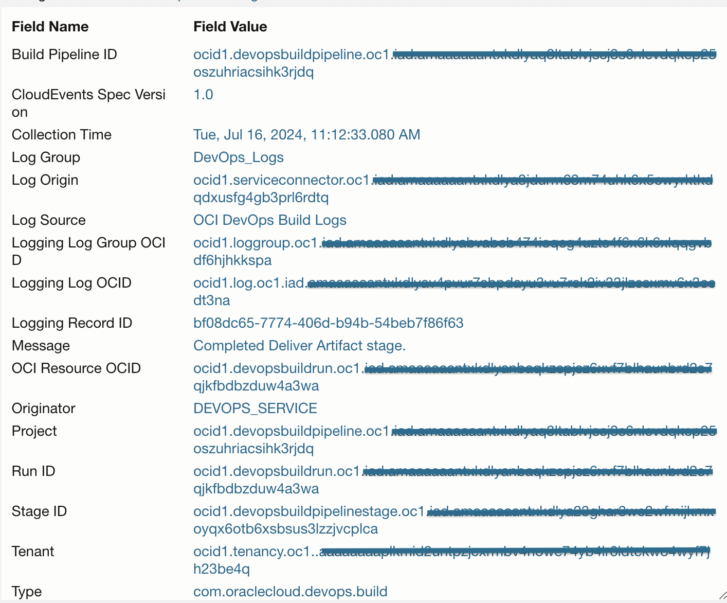Viewport: 727px width, 603px height.
Task: Click the com.oraclecloud.devops.build type link
Action: pos(290,592)
